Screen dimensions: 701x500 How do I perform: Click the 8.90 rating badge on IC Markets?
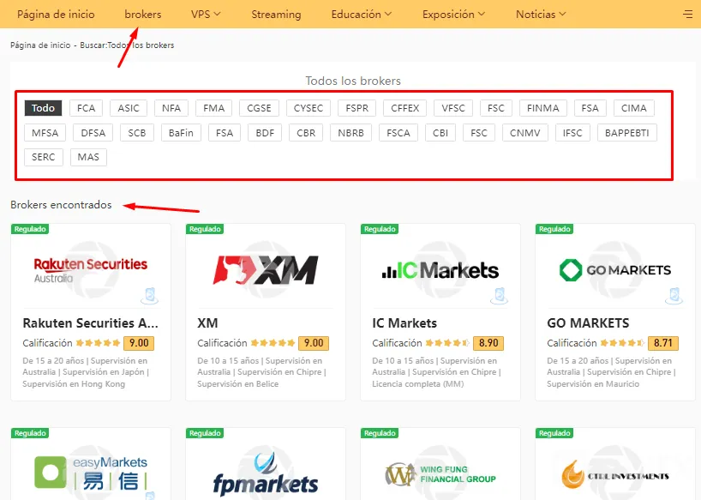click(x=488, y=343)
